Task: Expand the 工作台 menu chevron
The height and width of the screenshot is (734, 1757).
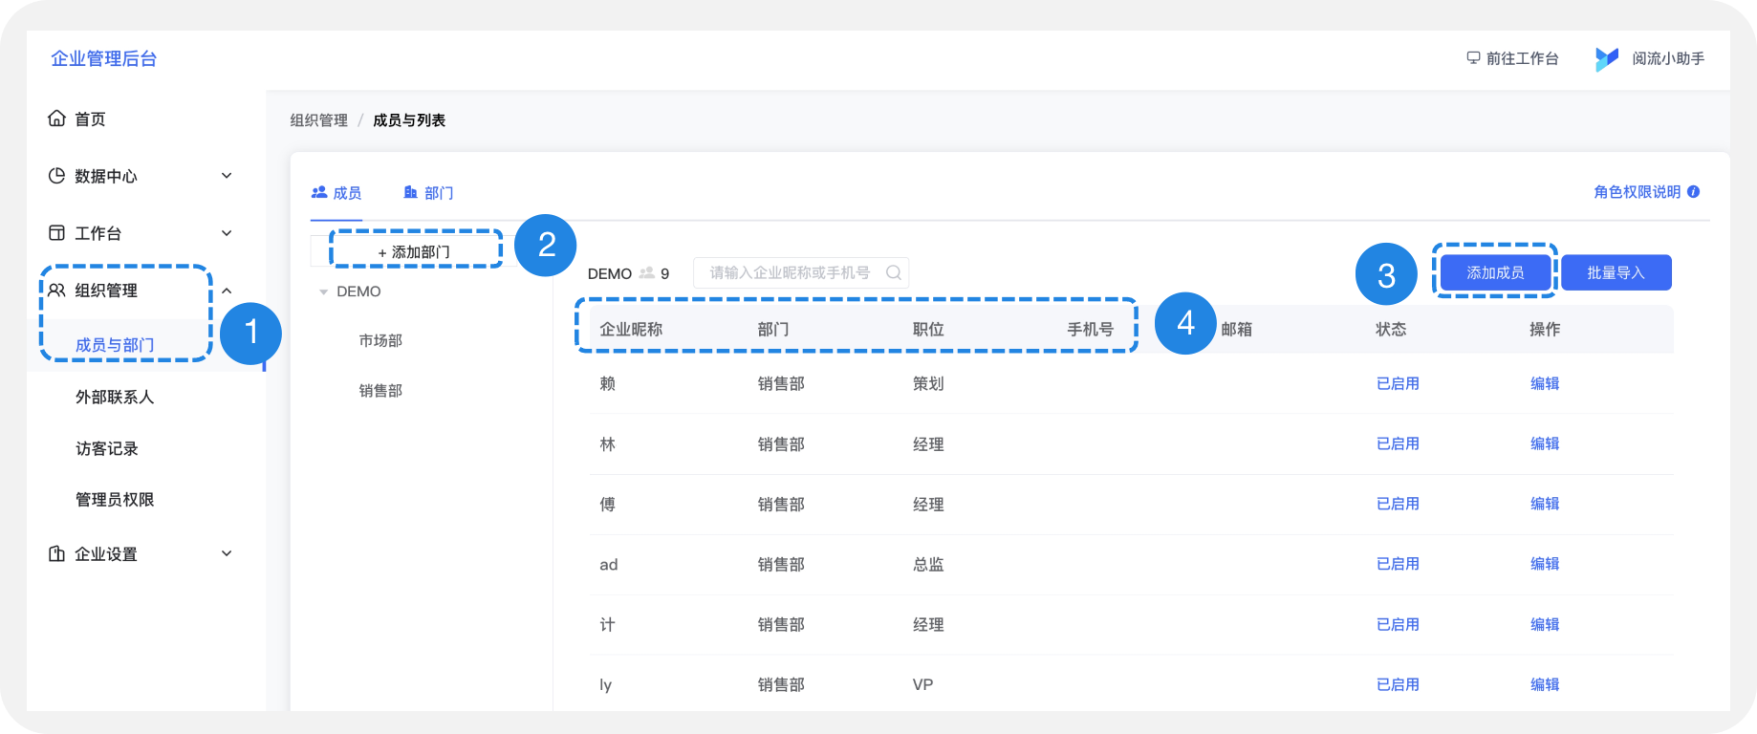Action: pos(227,233)
